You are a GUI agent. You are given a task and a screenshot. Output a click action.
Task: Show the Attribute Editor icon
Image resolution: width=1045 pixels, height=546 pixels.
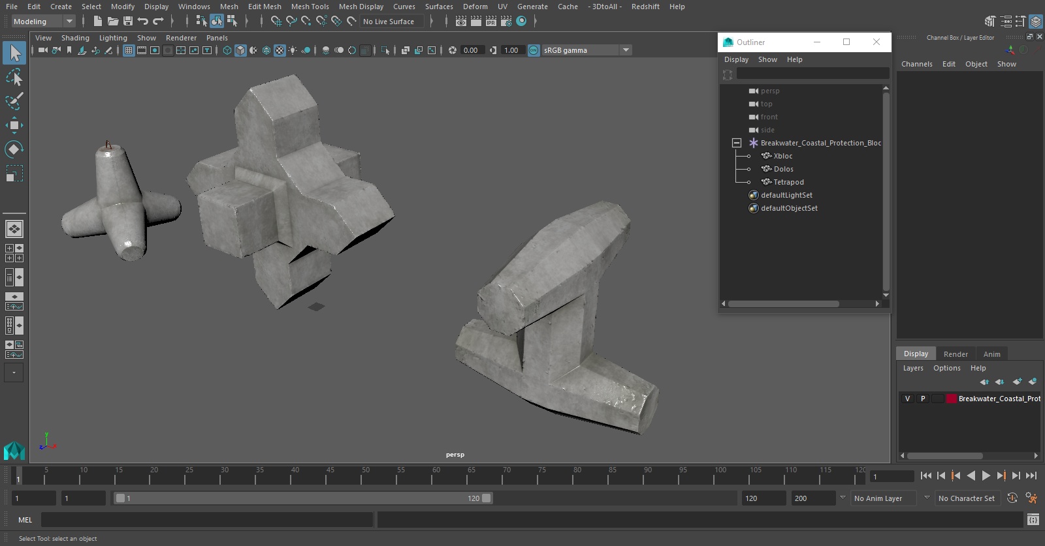click(1006, 22)
